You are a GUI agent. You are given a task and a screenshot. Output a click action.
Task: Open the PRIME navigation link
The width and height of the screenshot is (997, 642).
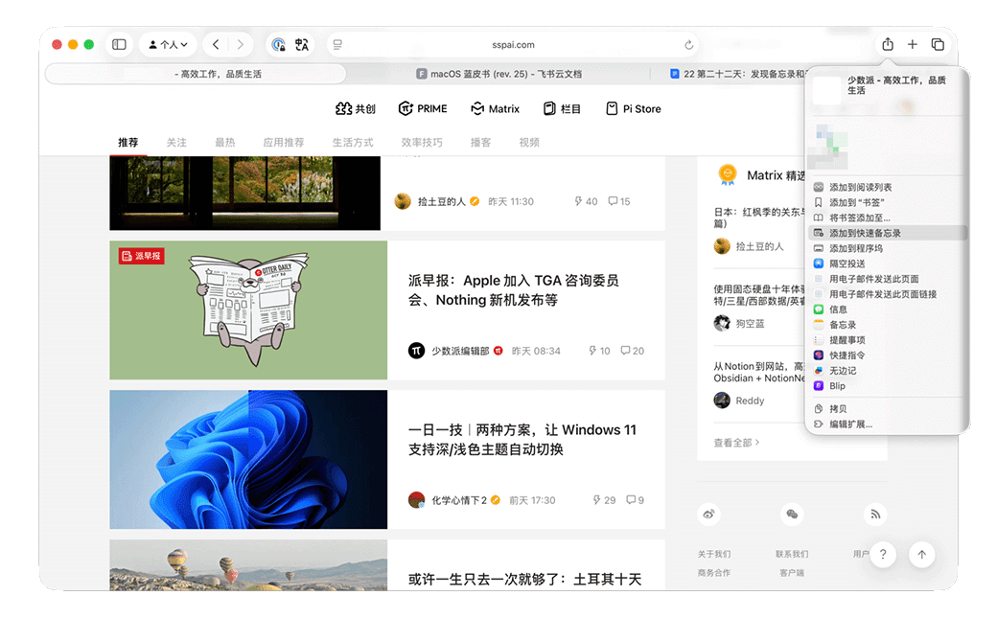[423, 109]
